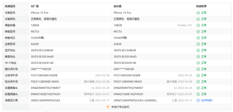Viewport: 233px width, 112px height.
Task: Click factory Wi-Fi address 30:D5:3E:DA:91:44
Action: pos(42,63)
